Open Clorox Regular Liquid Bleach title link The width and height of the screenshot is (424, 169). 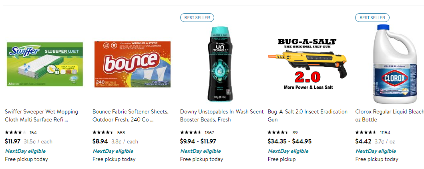389,115
